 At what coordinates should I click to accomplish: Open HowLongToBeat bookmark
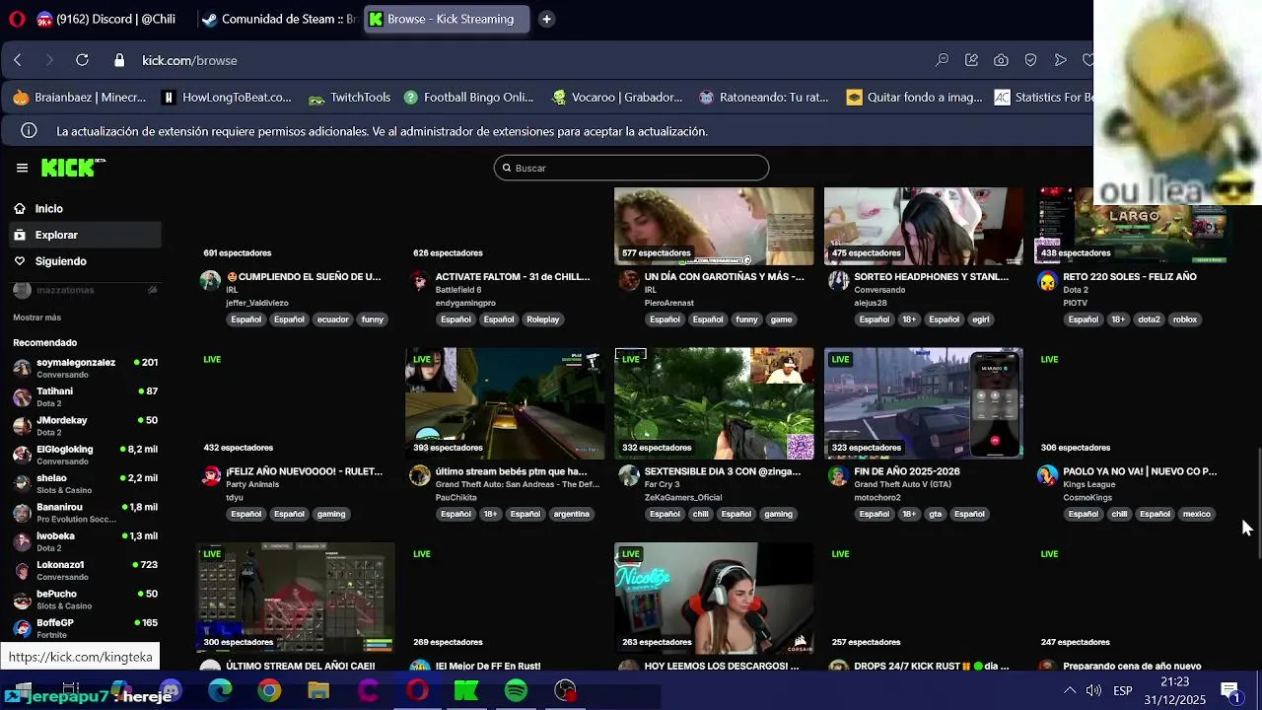pyautogui.click(x=227, y=98)
